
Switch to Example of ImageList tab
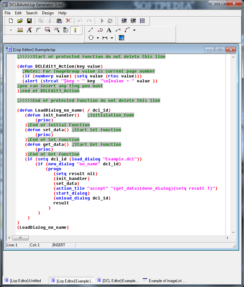[x=164, y=280]
